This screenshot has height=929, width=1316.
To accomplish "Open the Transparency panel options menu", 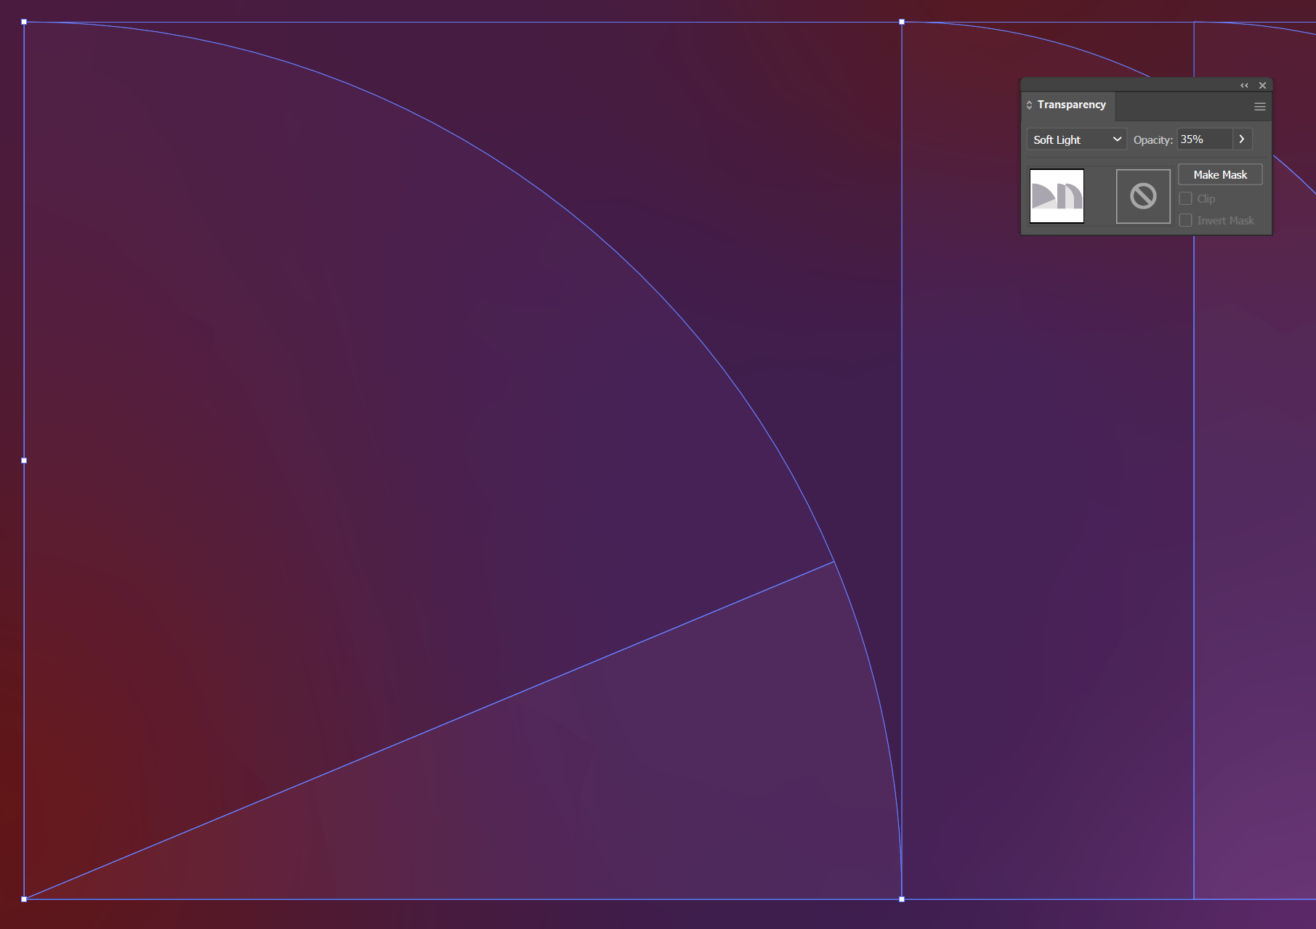I will (x=1259, y=107).
